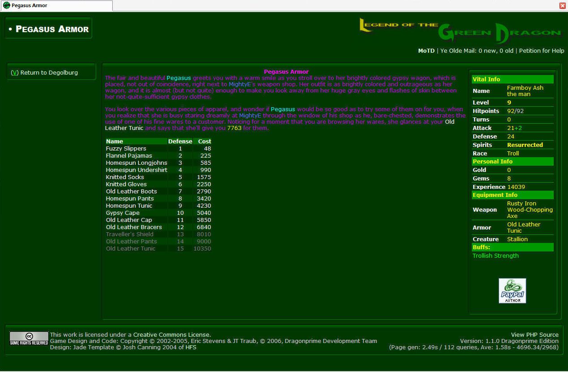Select Flannel Pajamas from the armor list
Screen dimensions: 568x372
click(129, 155)
